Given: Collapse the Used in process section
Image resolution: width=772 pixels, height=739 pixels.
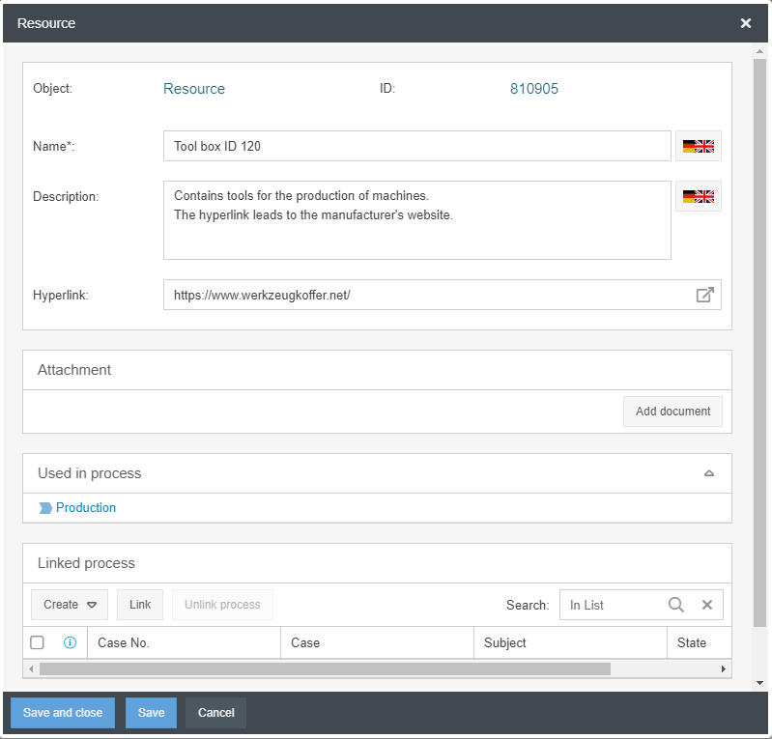Looking at the screenshot, I should pyautogui.click(x=709, y=473).
